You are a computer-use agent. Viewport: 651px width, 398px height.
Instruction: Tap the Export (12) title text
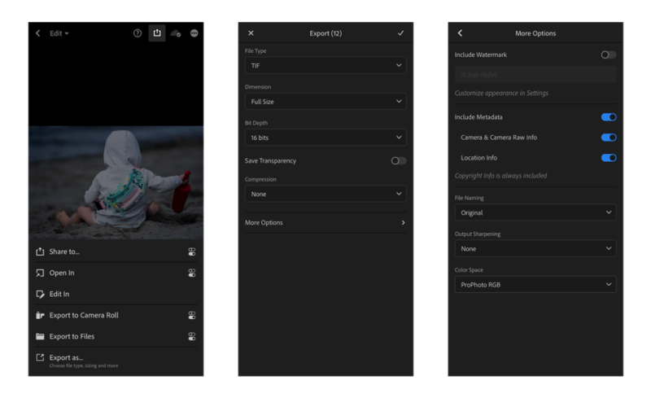pyautogui.click(x=326, y=33)
